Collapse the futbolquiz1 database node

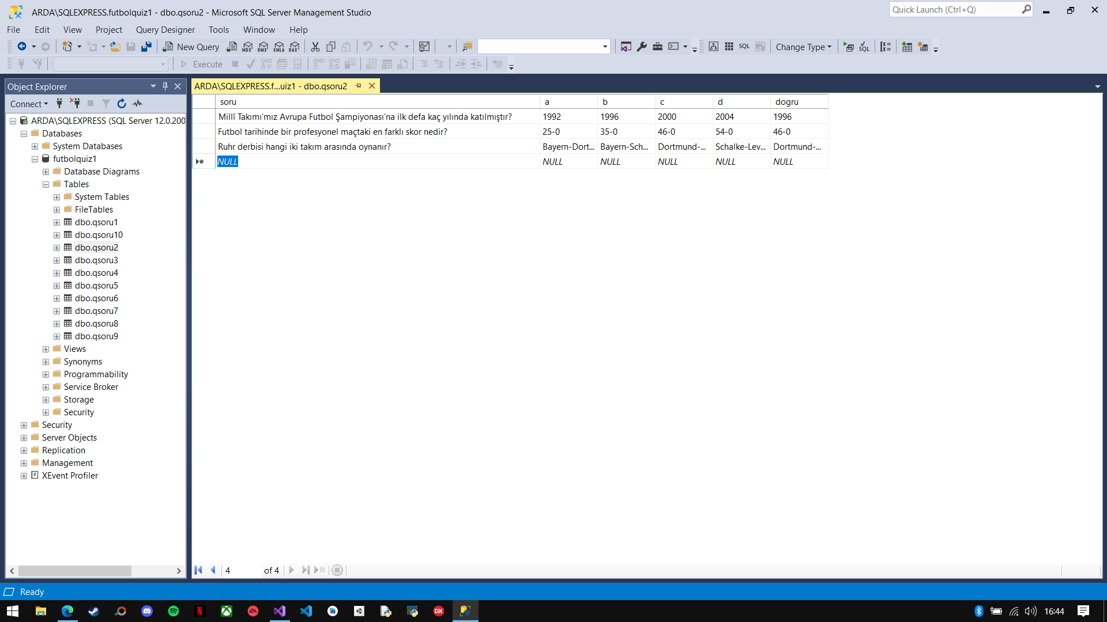(35, 159)
